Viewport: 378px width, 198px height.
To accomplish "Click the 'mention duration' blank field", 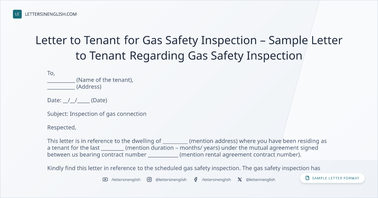I will 112,149.
